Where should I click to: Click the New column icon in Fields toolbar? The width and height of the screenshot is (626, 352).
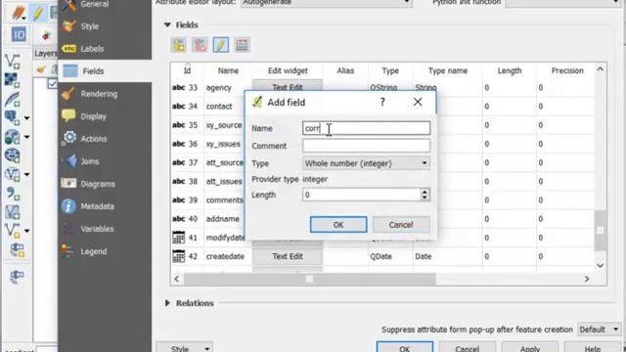(179, 45)
